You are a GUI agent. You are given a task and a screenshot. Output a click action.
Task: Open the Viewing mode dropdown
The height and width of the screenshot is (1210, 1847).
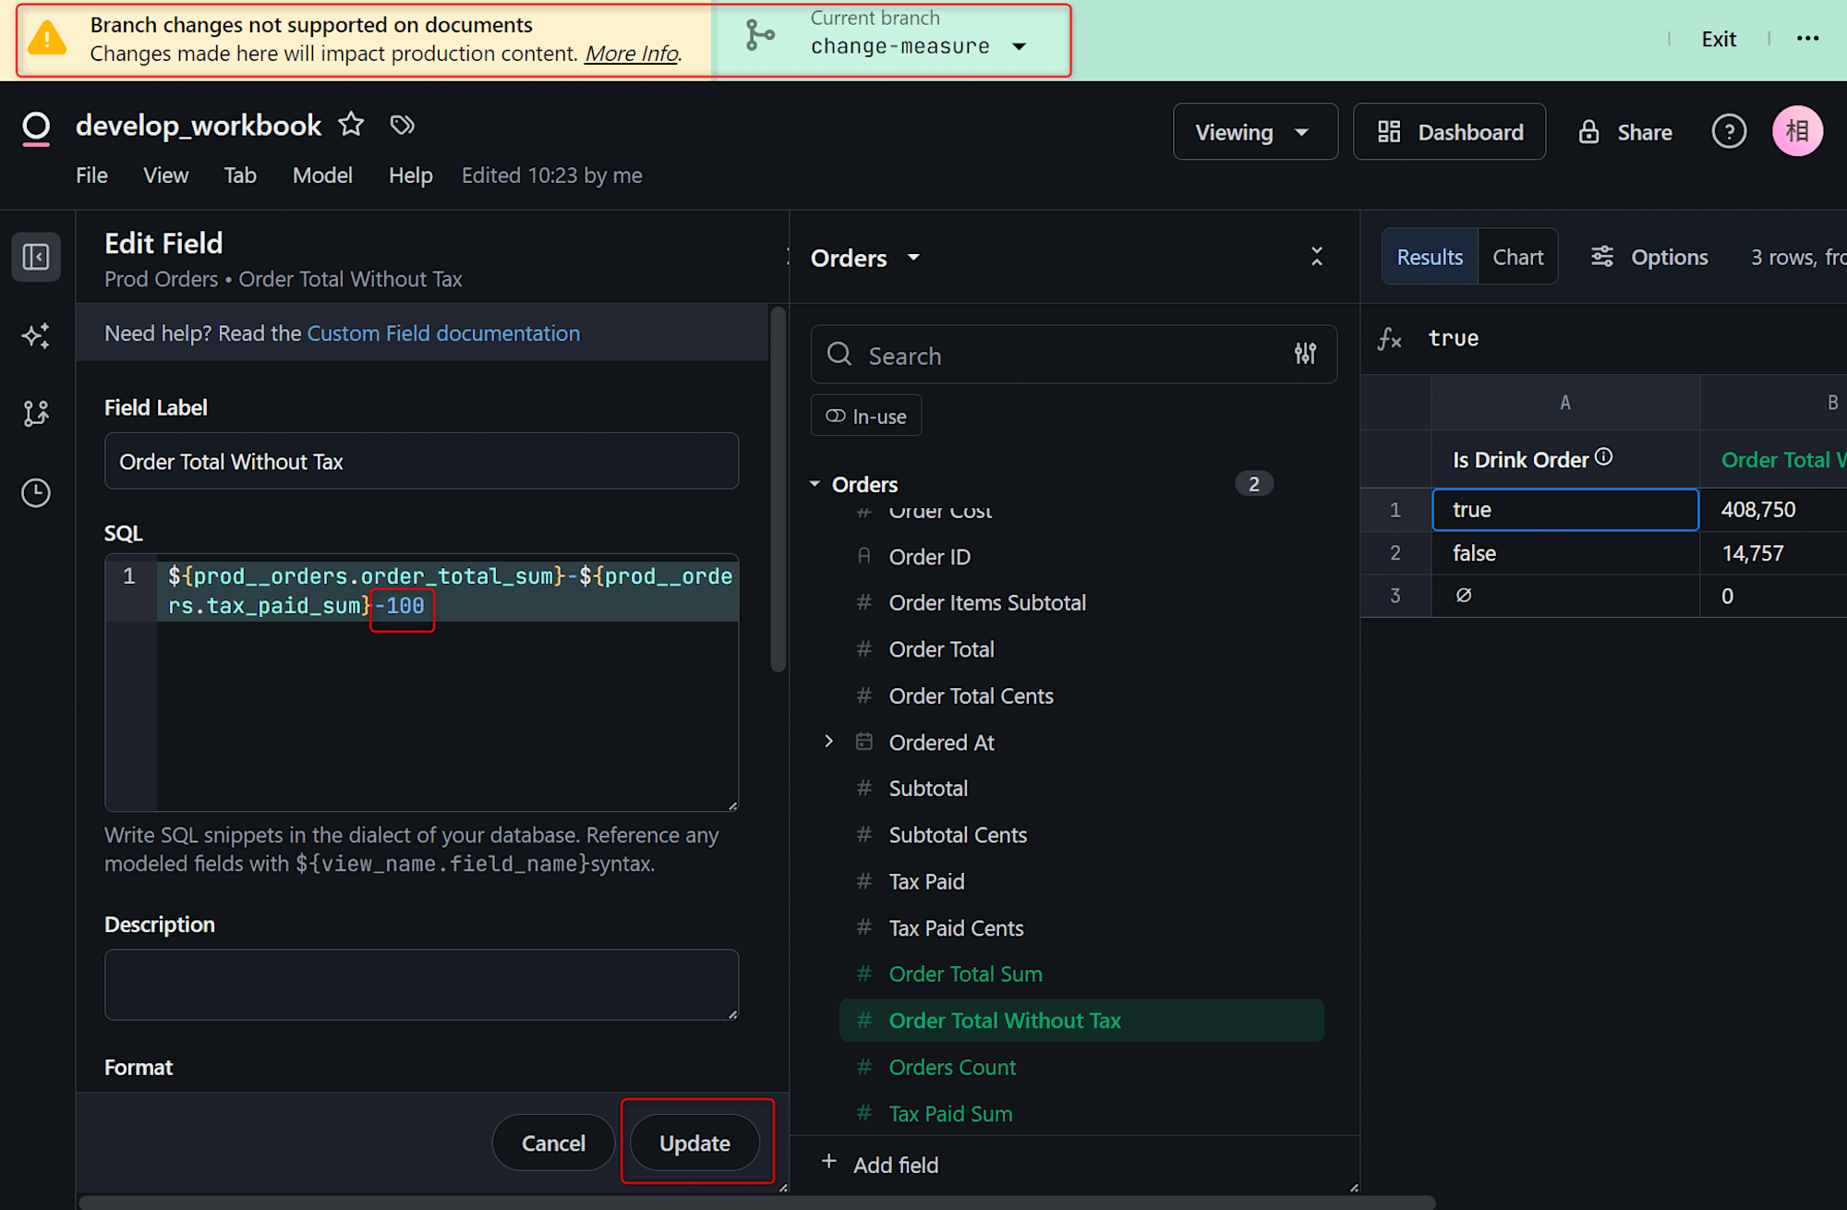(x=1255, y=132)
